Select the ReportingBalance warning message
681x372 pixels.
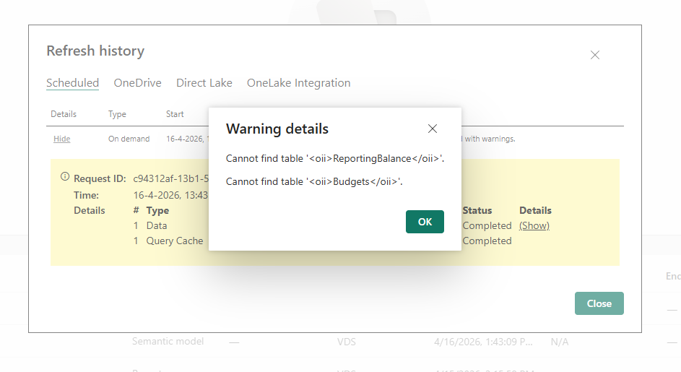click(x=335, y=158)
